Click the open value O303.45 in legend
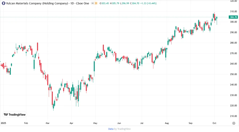The image size is (239, 132). 104,3
